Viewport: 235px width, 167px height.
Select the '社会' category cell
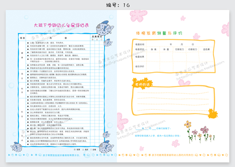click(x=22, y=114)
